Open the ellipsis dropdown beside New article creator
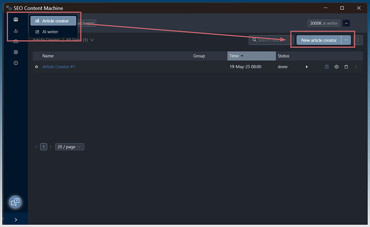Screen dimensions: 370x227 pos(346,40)
